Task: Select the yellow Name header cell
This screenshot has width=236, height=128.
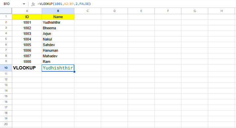Action: [58, 17]
